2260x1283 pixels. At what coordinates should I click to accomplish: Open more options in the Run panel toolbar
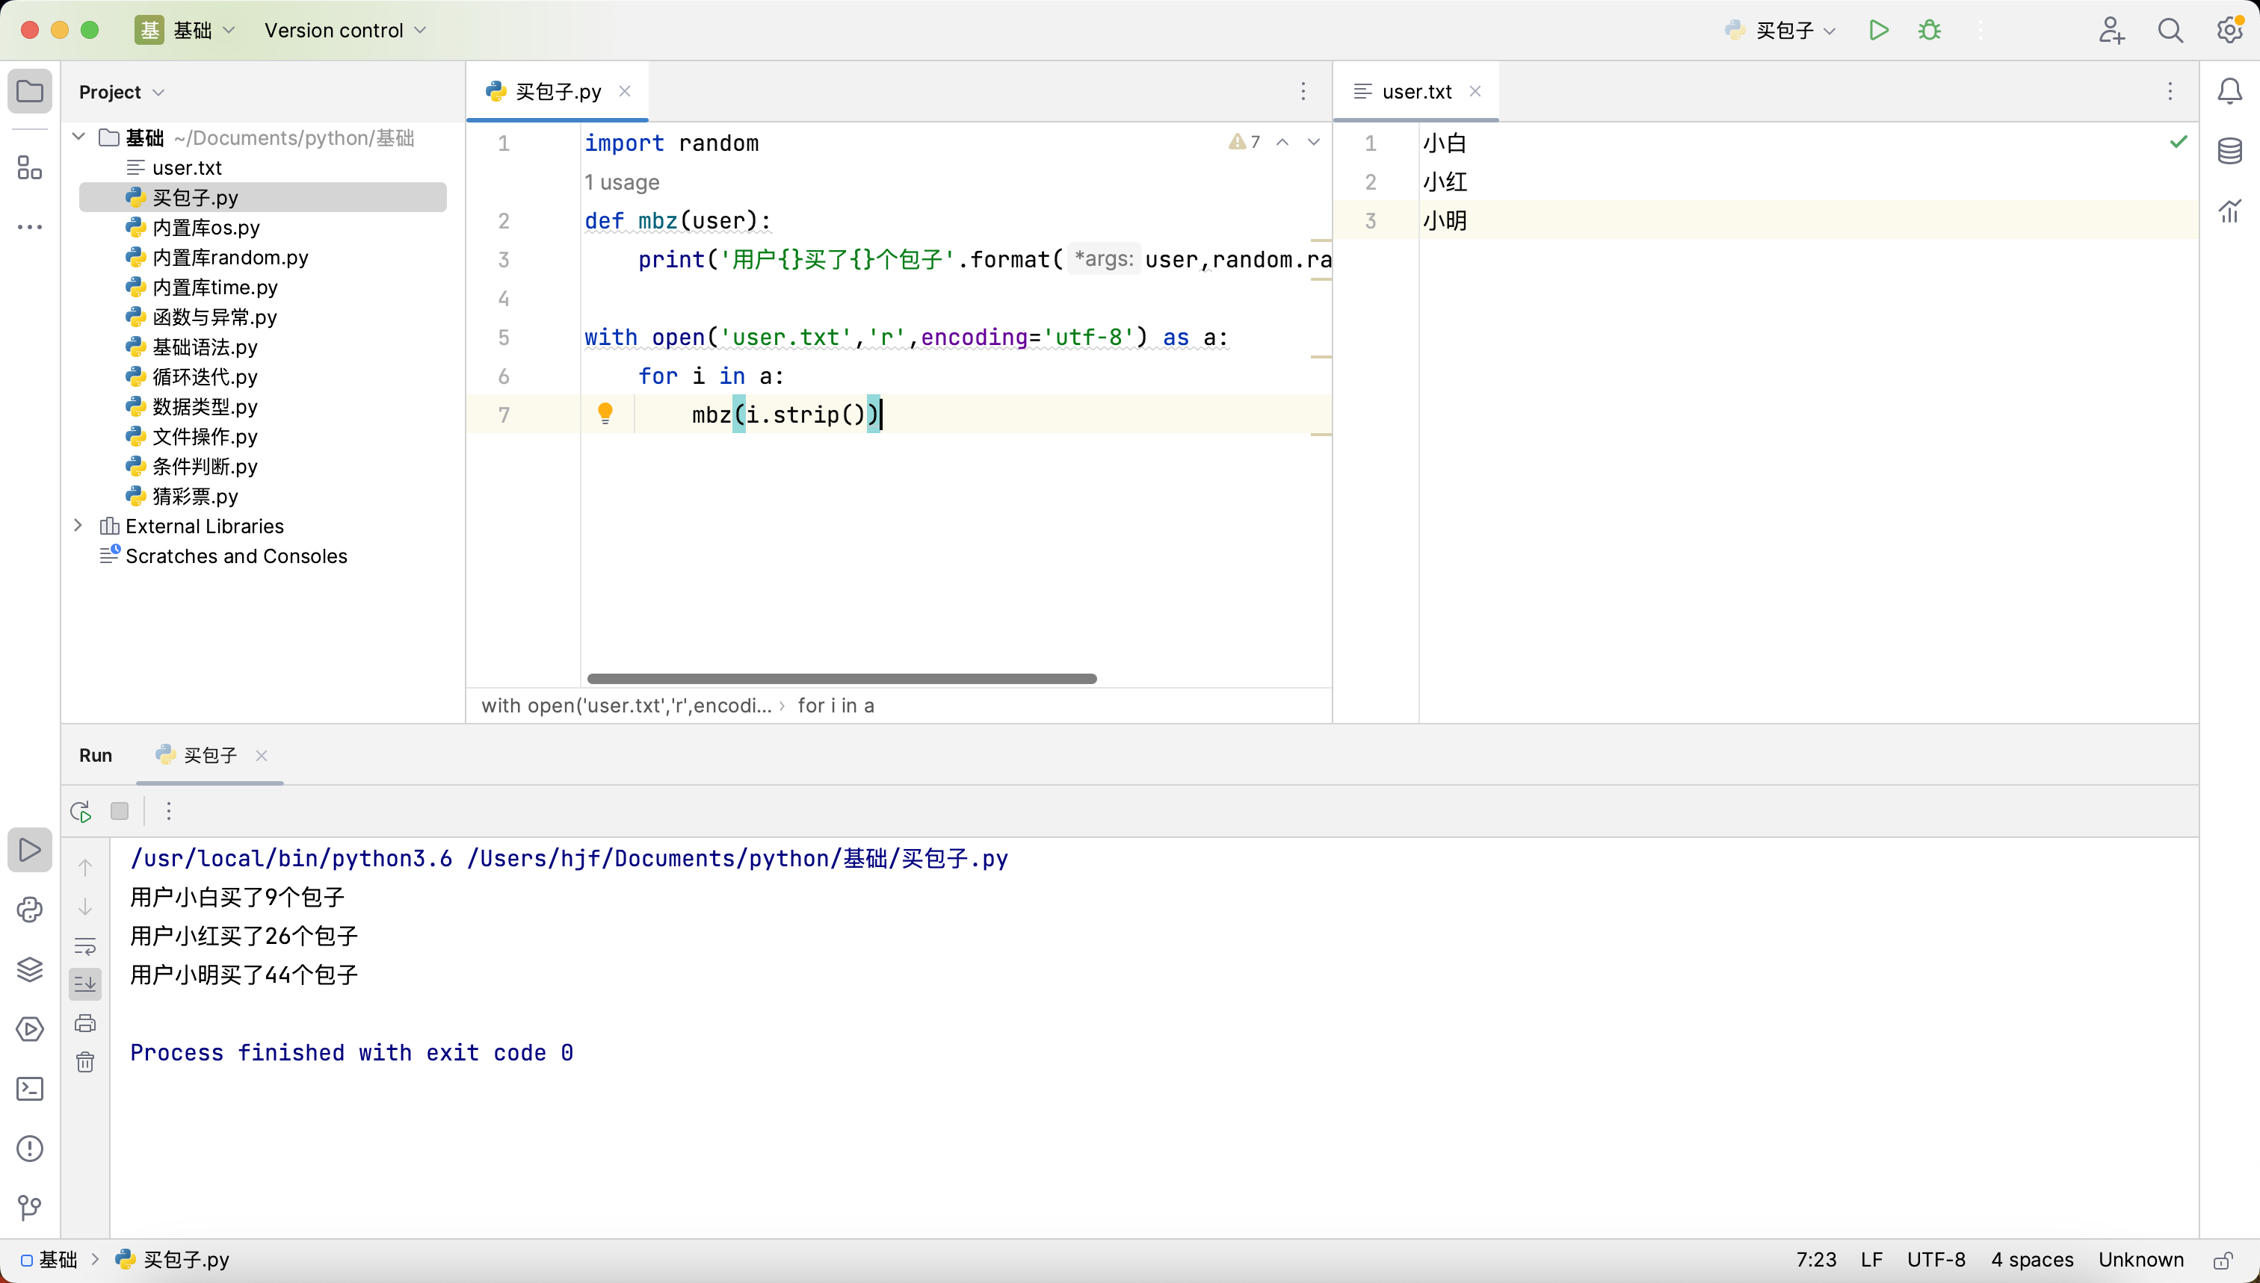(x=168, y=811)
